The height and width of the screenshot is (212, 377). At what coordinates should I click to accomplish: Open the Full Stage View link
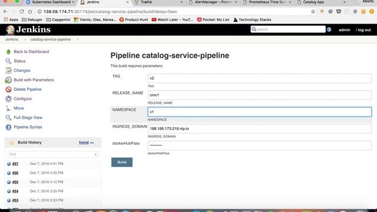[28, 118]
